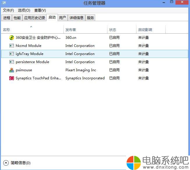Click the Synaptics TouchPad red icon
Viewport: 190px width, 170px height.
pos(12,78)
